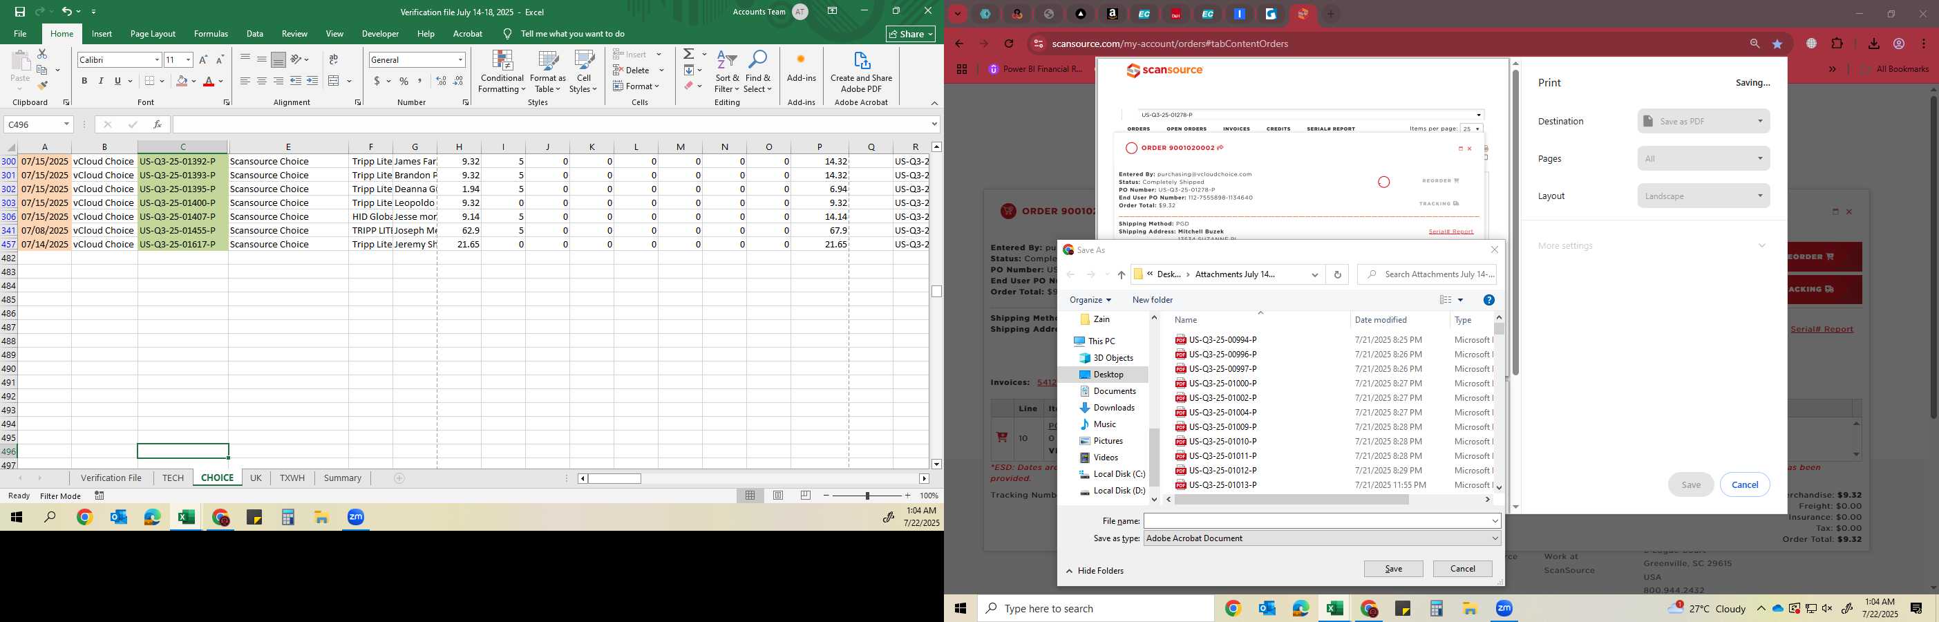Reload the ScanSource page in Chrome
The image size is (1939, 622).
[1010, 44]
